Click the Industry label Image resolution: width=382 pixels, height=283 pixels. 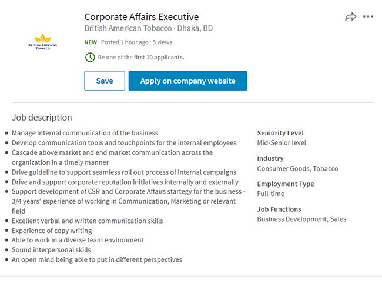pos(270,159)
